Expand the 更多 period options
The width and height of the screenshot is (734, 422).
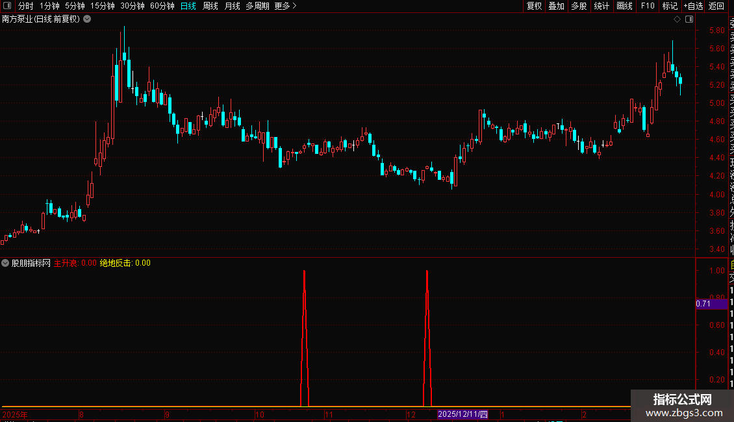286,6
